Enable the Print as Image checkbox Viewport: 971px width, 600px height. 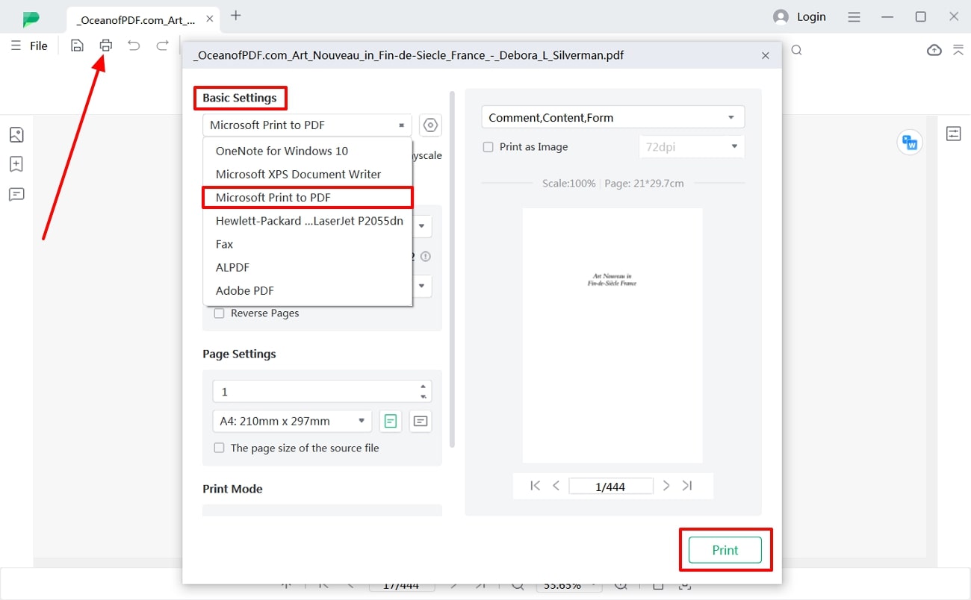[x=488, y=147]
